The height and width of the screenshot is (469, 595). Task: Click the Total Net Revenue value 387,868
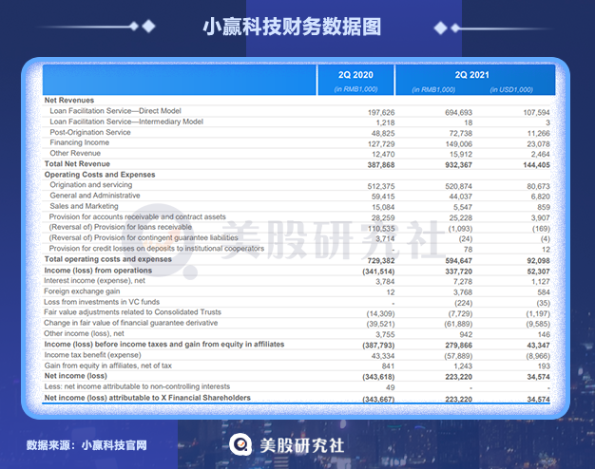point(381,165)
